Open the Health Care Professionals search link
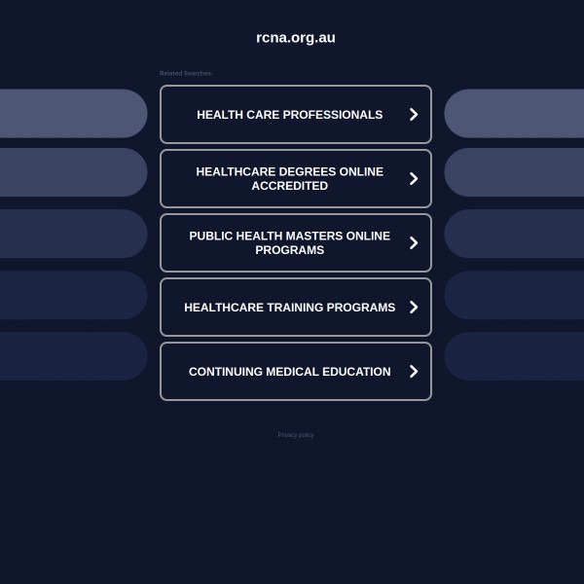 tap(289, 115)
